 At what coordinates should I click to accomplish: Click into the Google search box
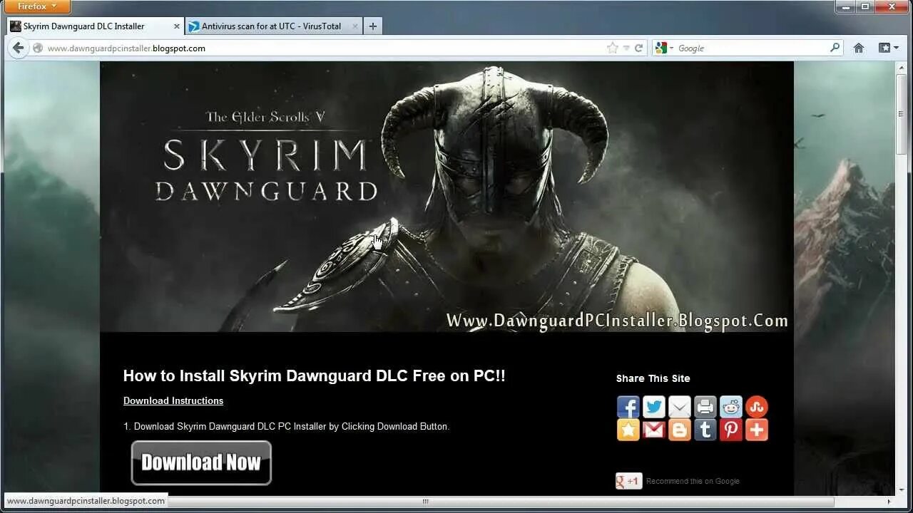(x=749, y=48)
